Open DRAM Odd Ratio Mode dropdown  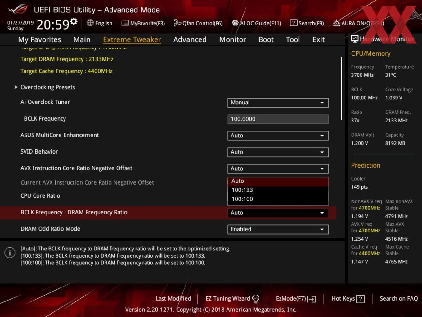coord(278,229)
